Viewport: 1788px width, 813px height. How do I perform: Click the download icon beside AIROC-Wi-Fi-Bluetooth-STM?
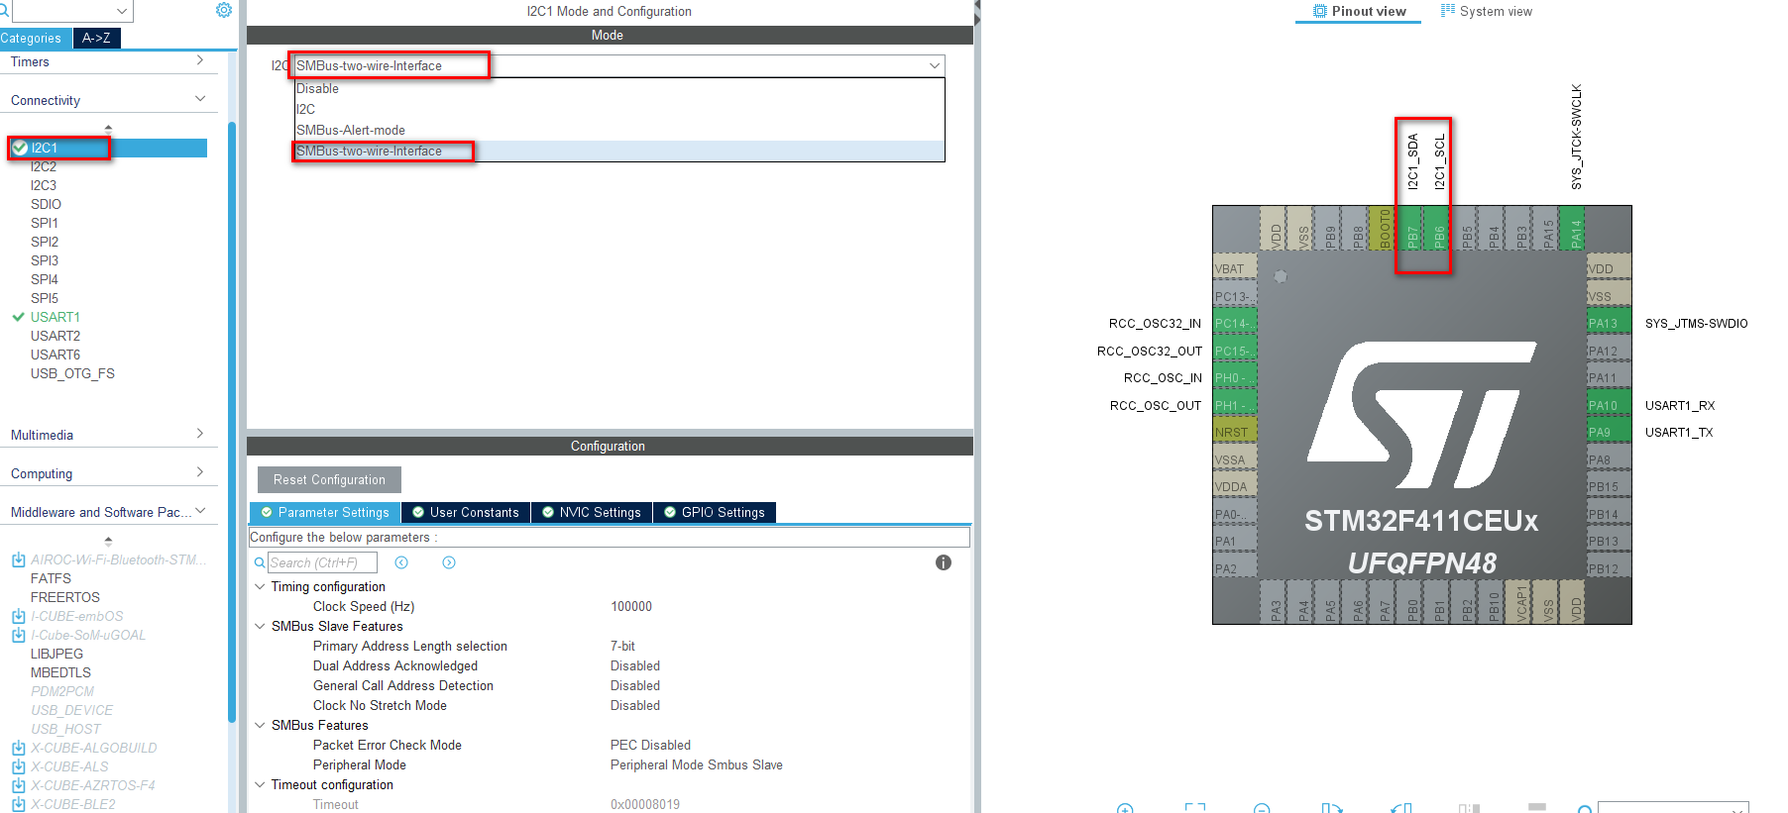[x=19, y=559]
